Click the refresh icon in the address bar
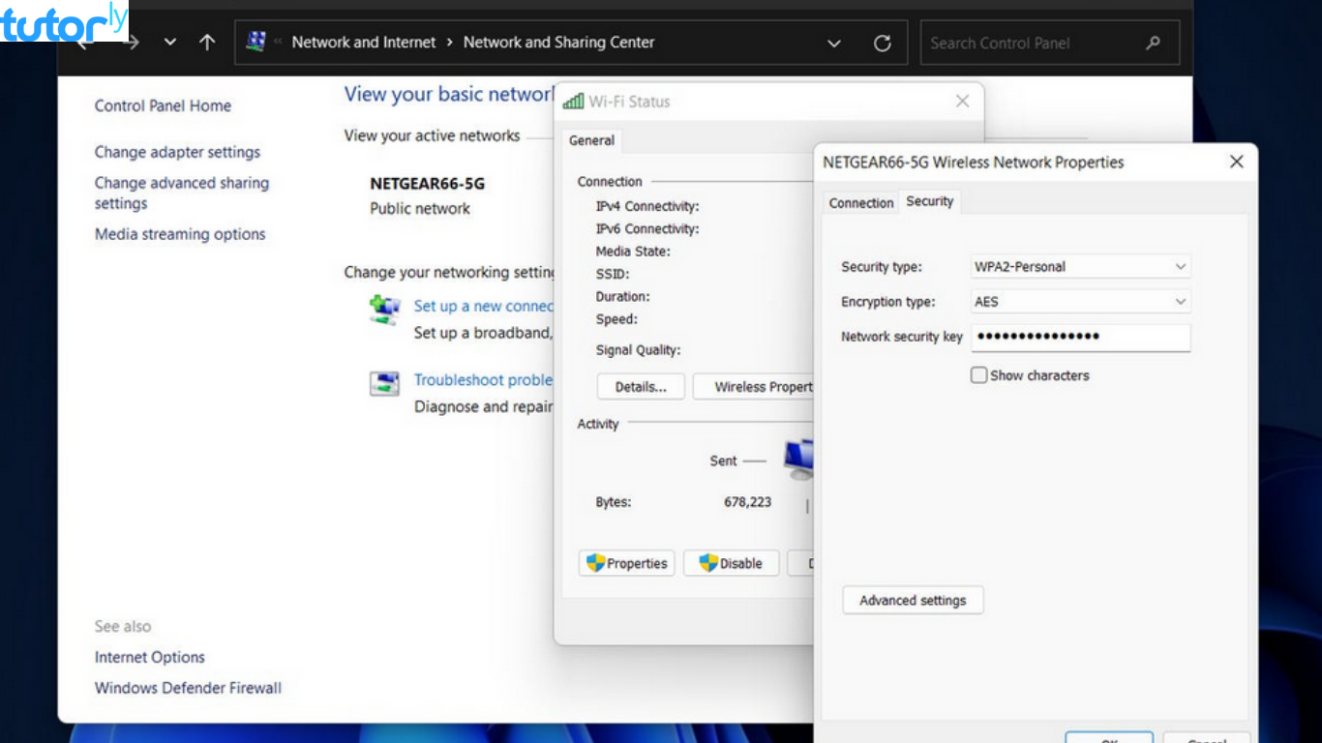This screenshot has width=1322, height=743. 882,42
